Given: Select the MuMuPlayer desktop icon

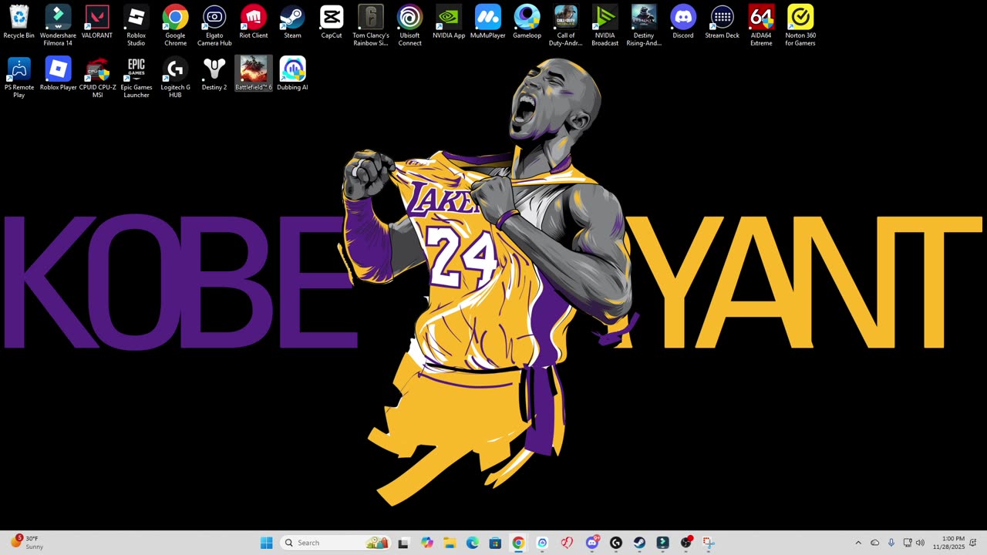Looking at the screenshot, I should (488, 22).
